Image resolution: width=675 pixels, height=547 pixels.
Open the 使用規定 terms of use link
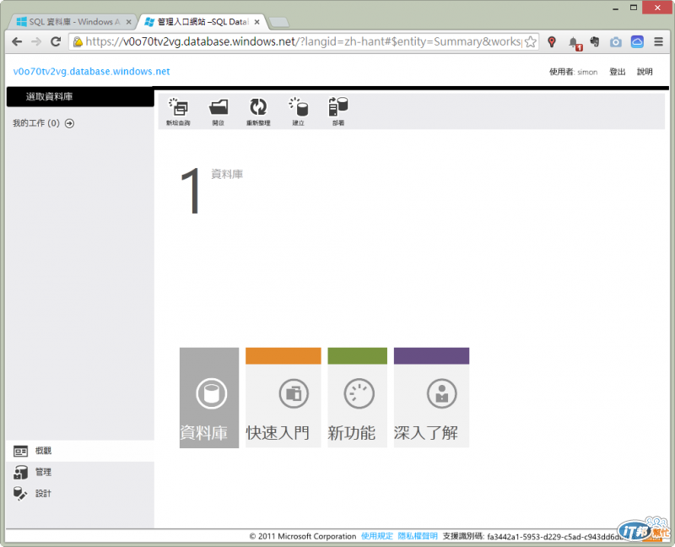click(376, 536)
